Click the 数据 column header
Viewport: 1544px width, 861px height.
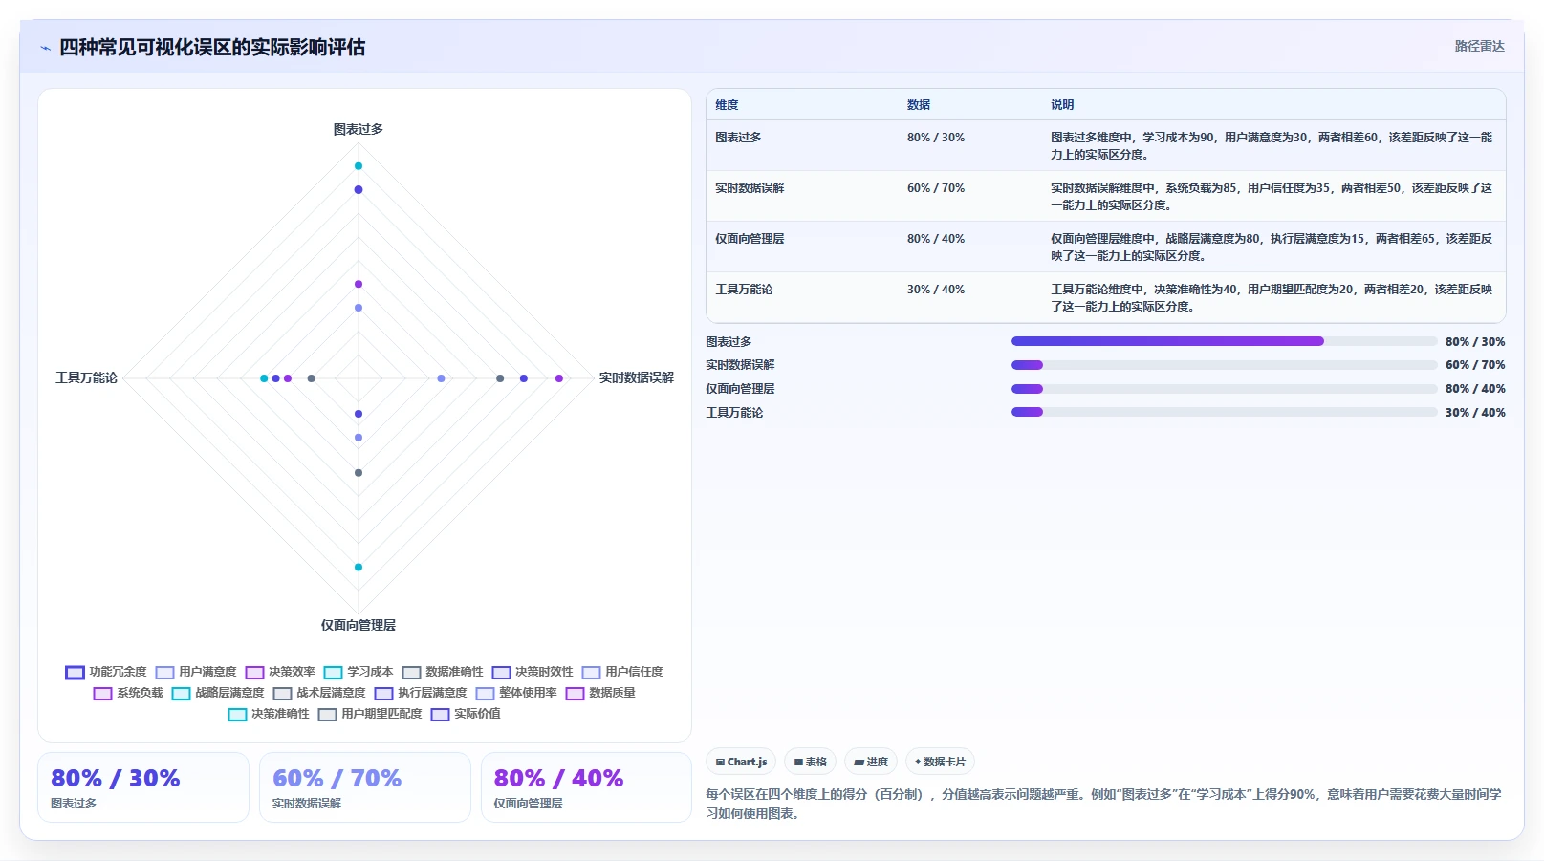point(919,105)
